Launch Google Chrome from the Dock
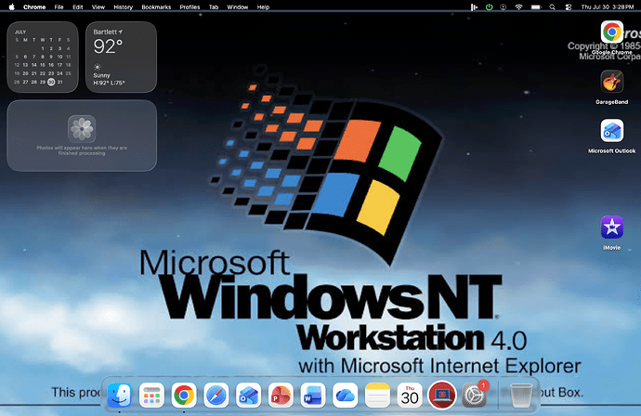The image size is (641, 416). (x=184, y=396)
